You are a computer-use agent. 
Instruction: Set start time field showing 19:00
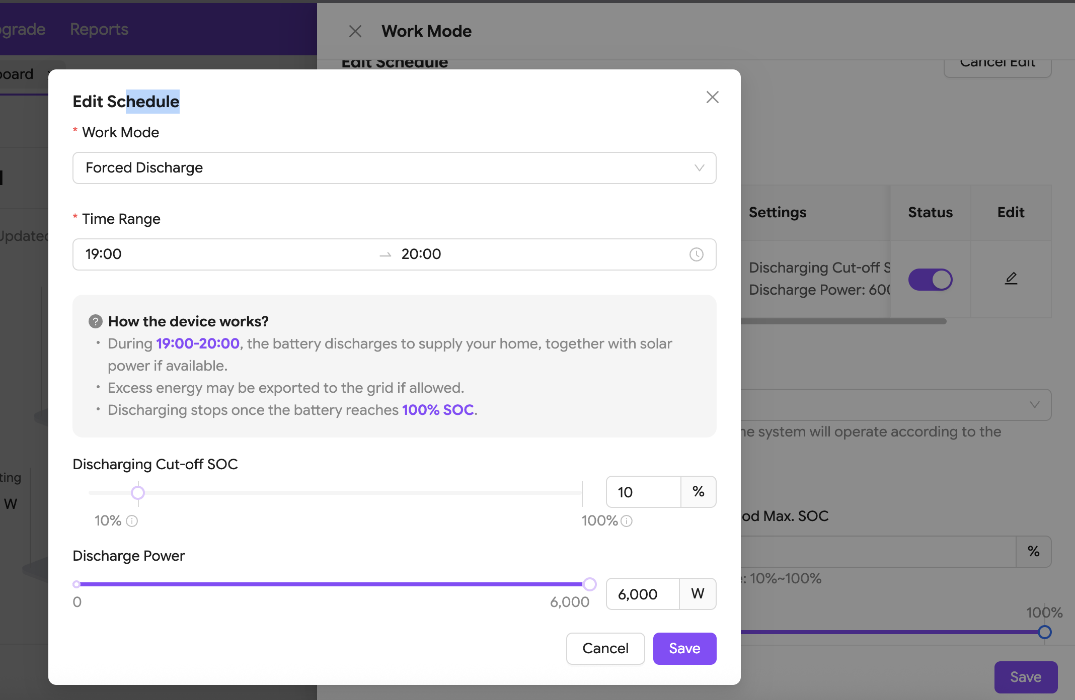point(226,254)
